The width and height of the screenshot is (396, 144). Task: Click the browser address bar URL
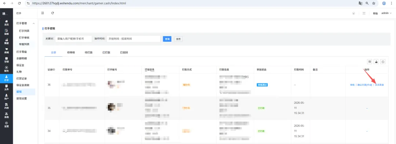coord(79,3)
